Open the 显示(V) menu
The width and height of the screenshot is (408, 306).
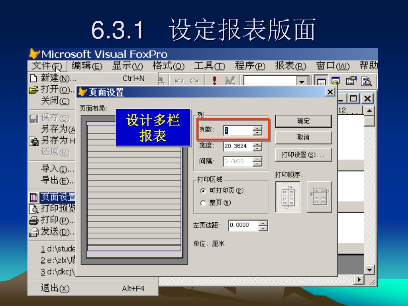(127, 66)
